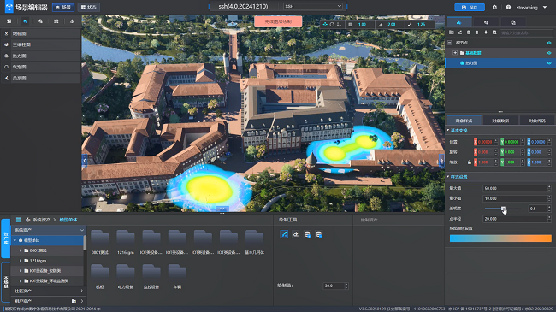Image resolution: width=556 pixels, height=312 pixels.
Task: Click the red finish drawing button
Action: click(278, 21)
